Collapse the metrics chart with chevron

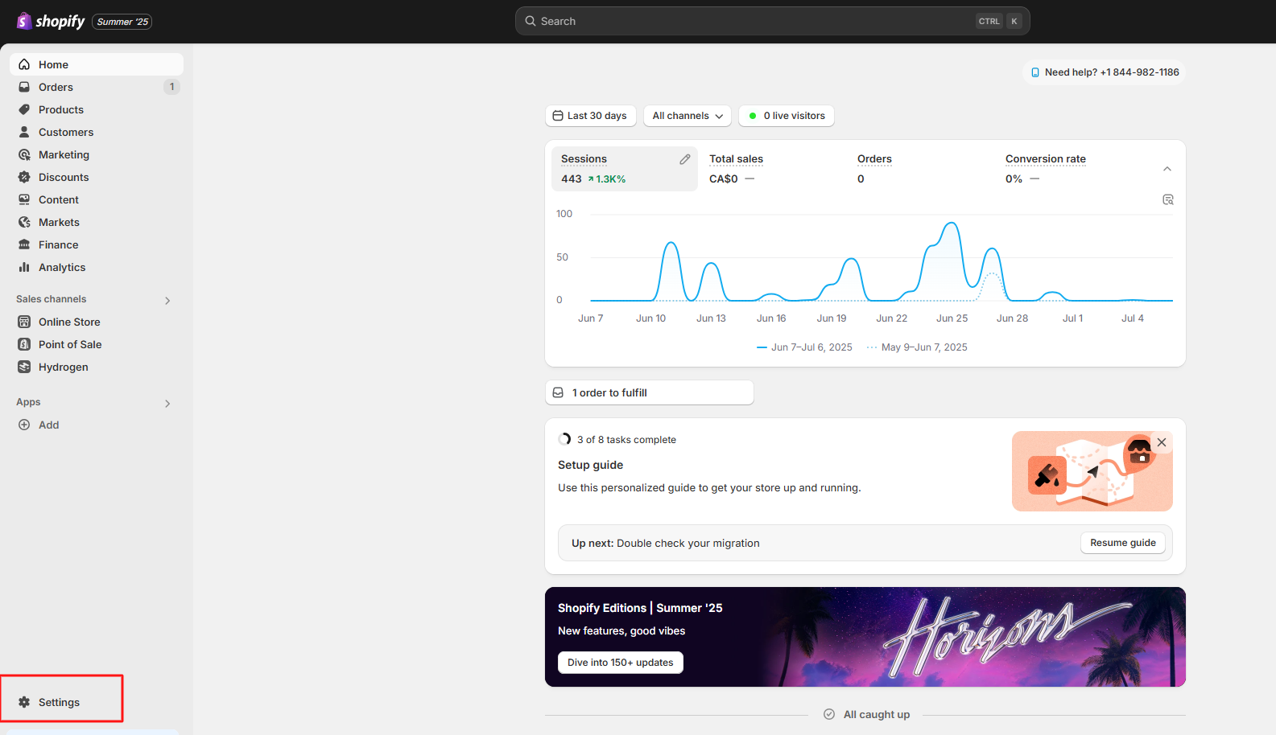pyautogui.click(x=1167, y=169)
